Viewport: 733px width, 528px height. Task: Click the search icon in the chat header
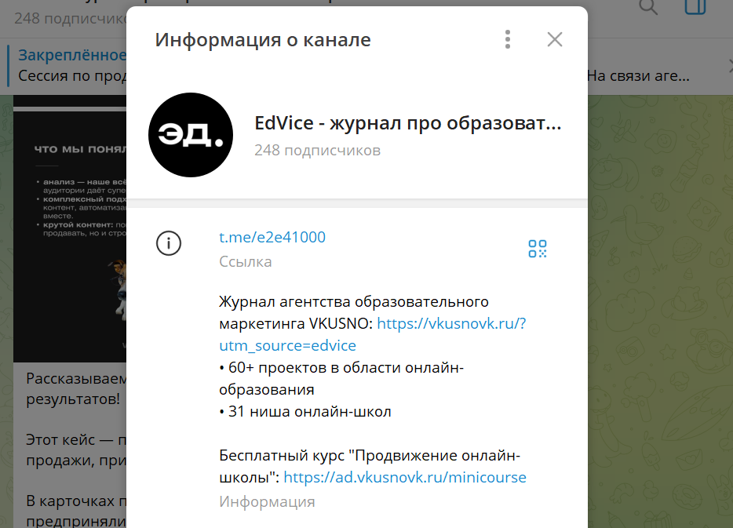[648, 8]
